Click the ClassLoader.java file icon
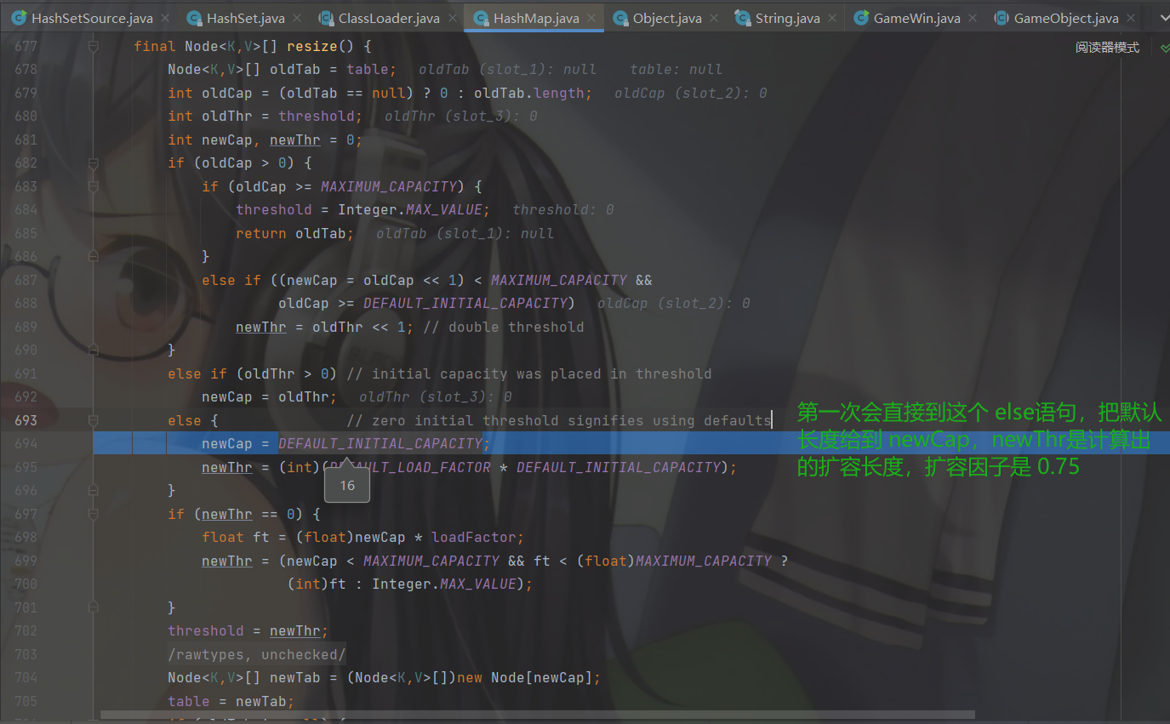 click(326, 18)
